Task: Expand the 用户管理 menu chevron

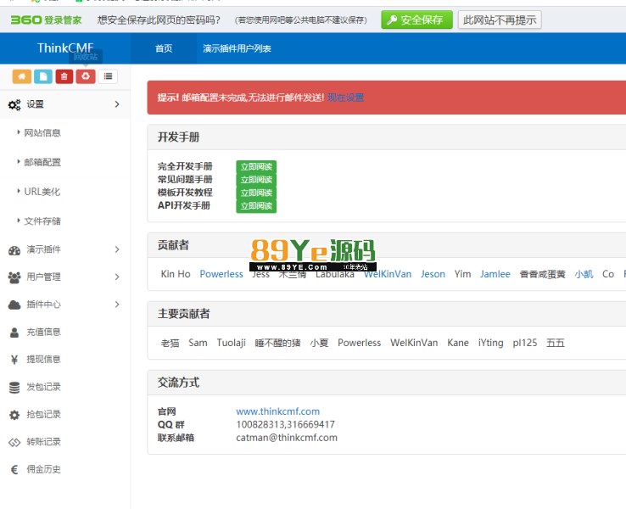Action: coord(117,277)
